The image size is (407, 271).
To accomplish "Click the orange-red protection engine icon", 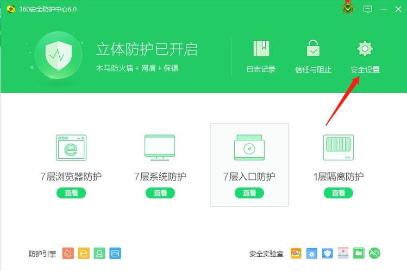I will tap(68, 254).
